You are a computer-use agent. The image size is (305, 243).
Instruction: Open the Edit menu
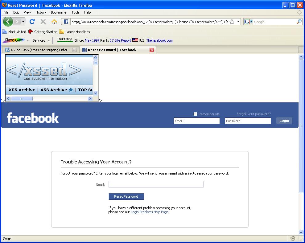click(x=16, y=12)
